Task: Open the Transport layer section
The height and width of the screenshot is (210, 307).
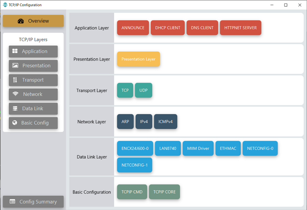Action: coord(33,80)
